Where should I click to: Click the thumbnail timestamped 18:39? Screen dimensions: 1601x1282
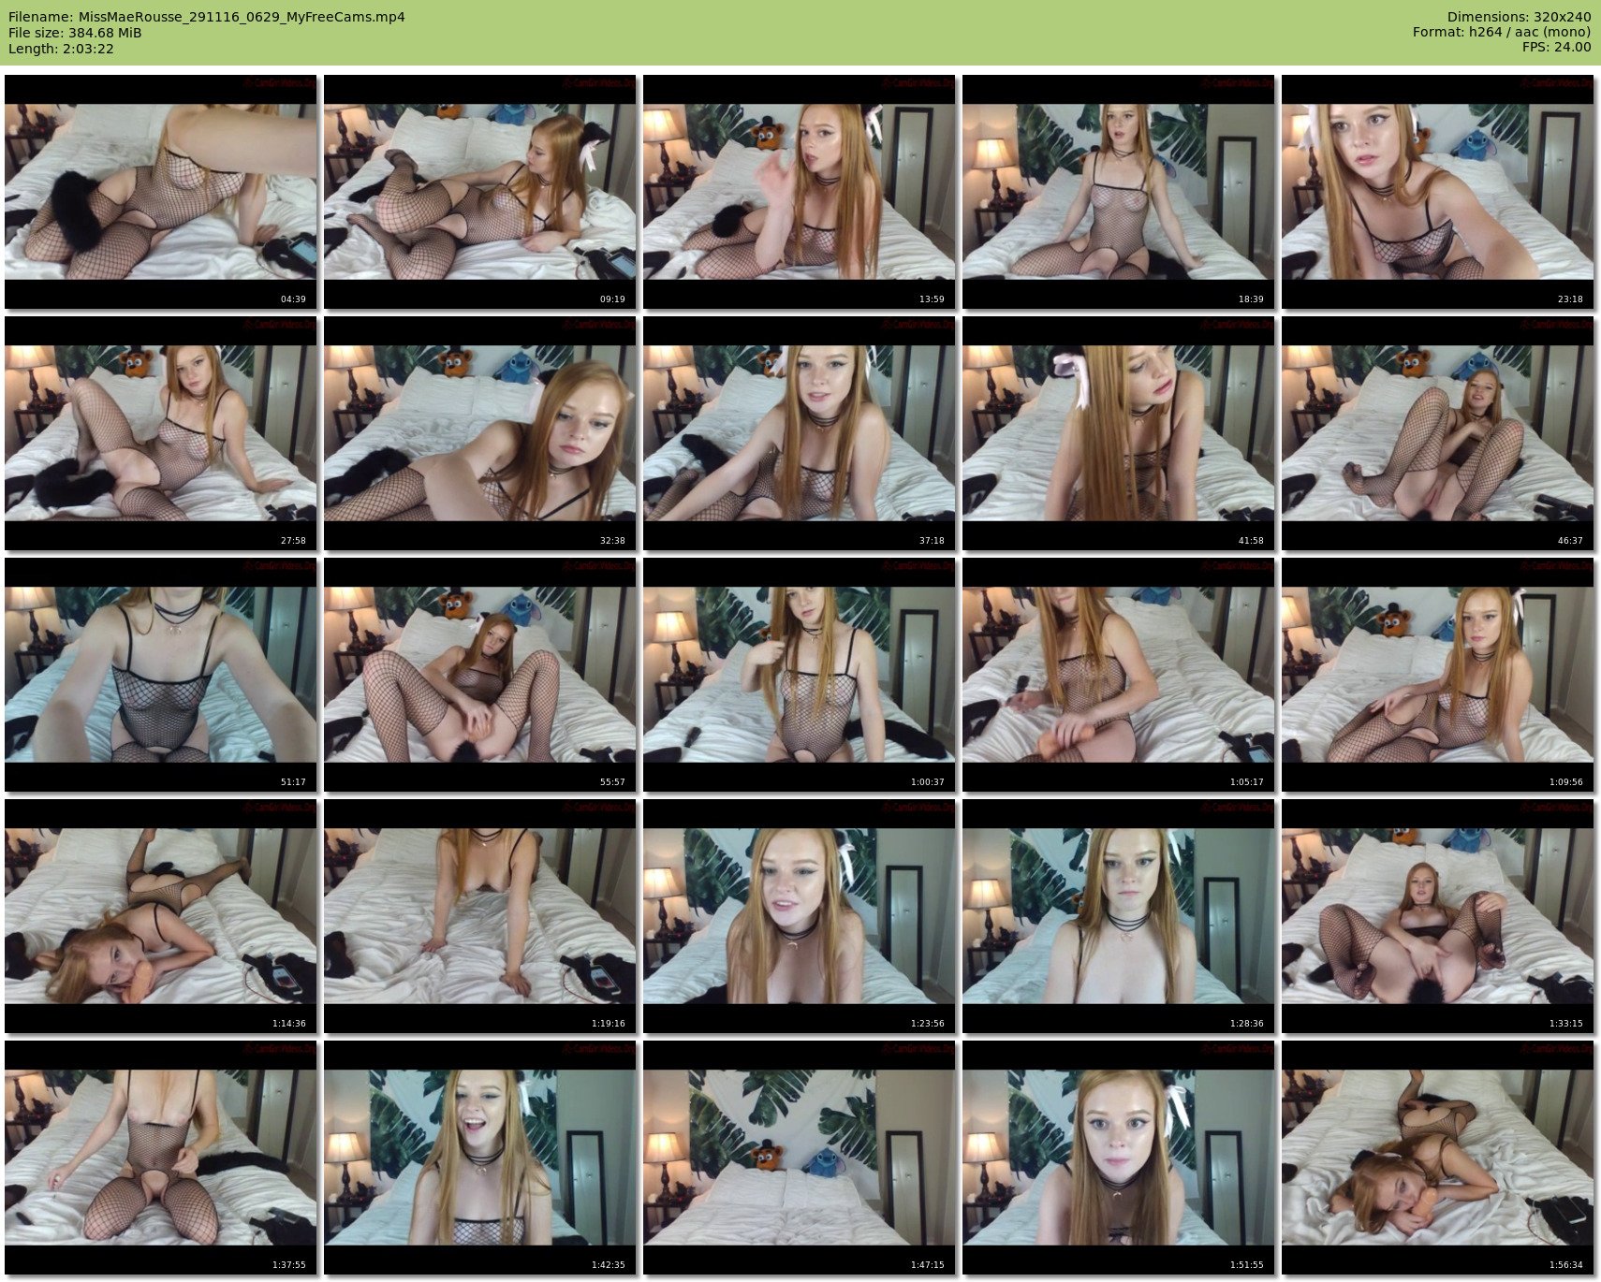(1118, 192)
